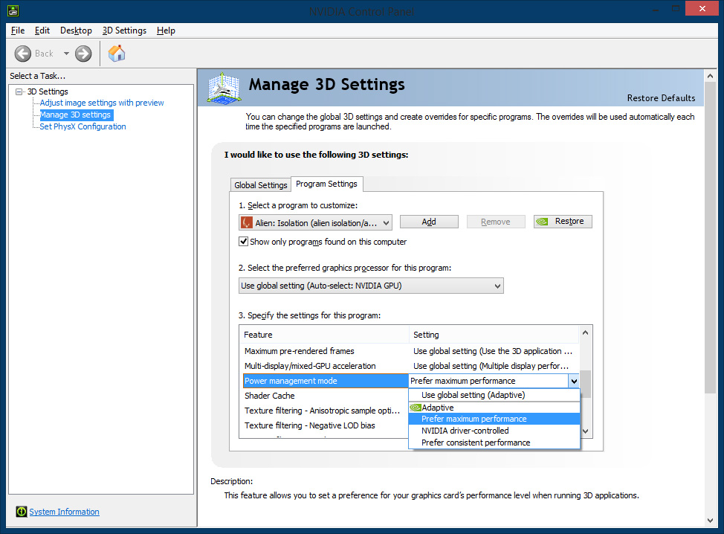Click the Home icon in toolbar
The image size is (724, 534).
click(117, 53)
